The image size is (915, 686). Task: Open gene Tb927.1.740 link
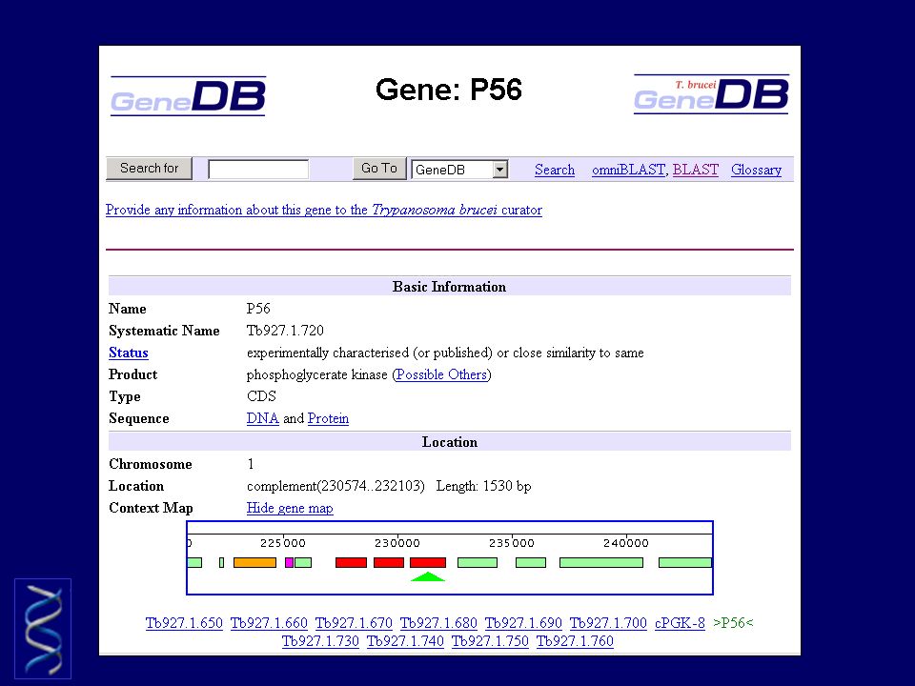[405, 641]
